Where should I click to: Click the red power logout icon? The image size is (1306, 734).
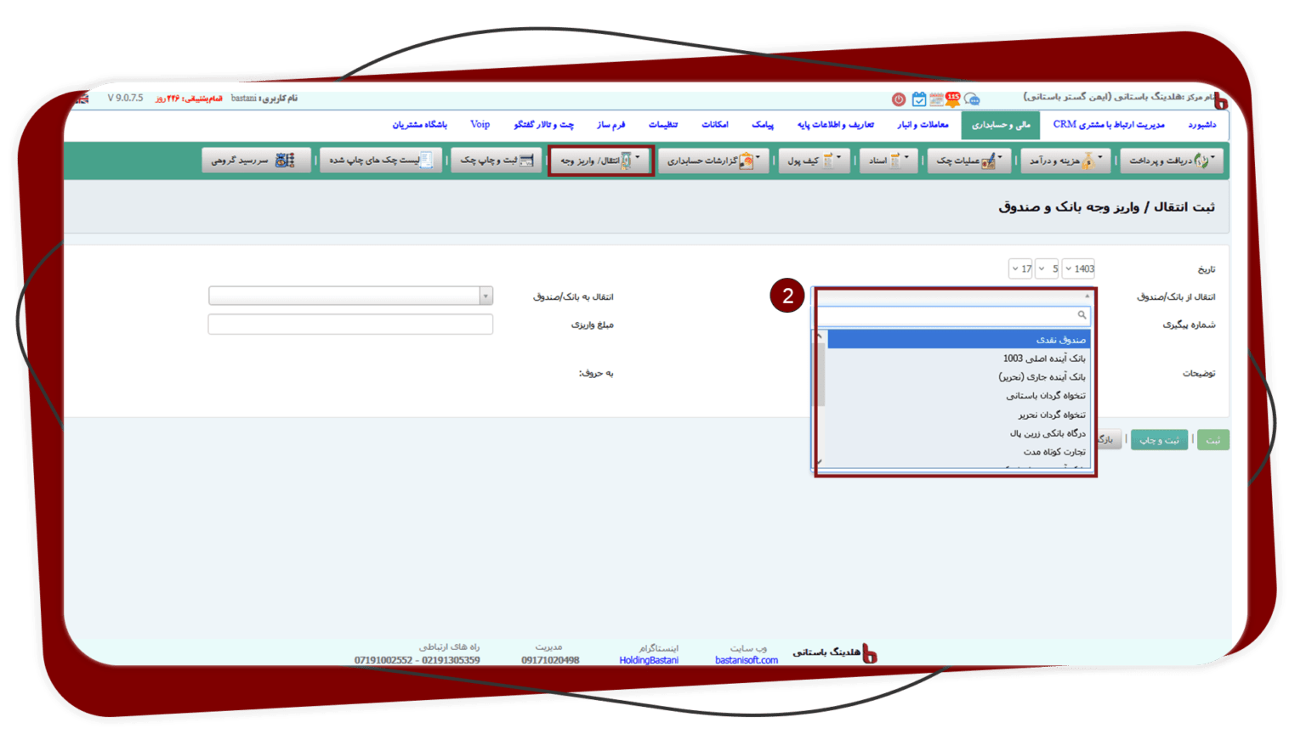[x=899, y=99]
